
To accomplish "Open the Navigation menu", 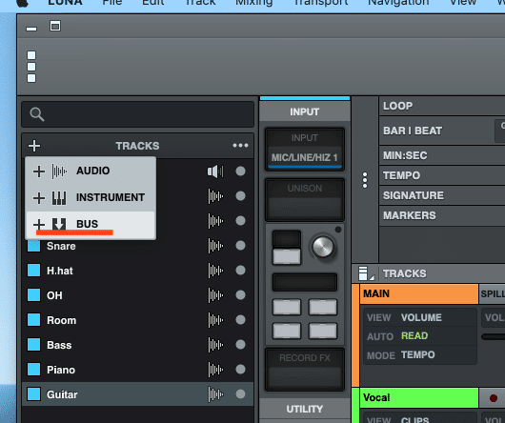I will click(398, 3).
